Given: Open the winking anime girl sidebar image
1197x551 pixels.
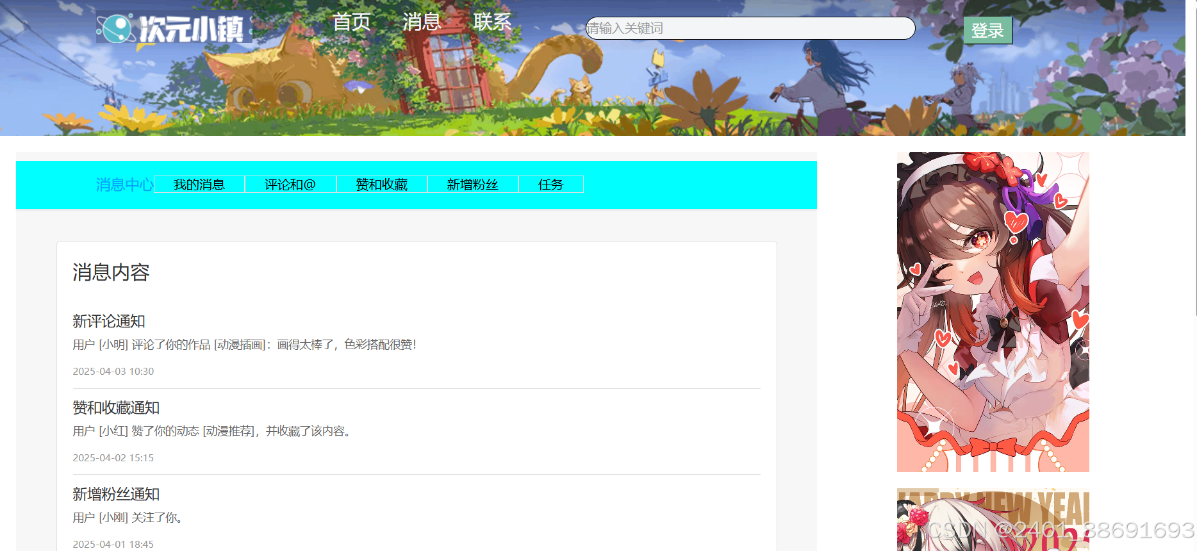Looking at the screenshot, I should [x=993, y=312].
